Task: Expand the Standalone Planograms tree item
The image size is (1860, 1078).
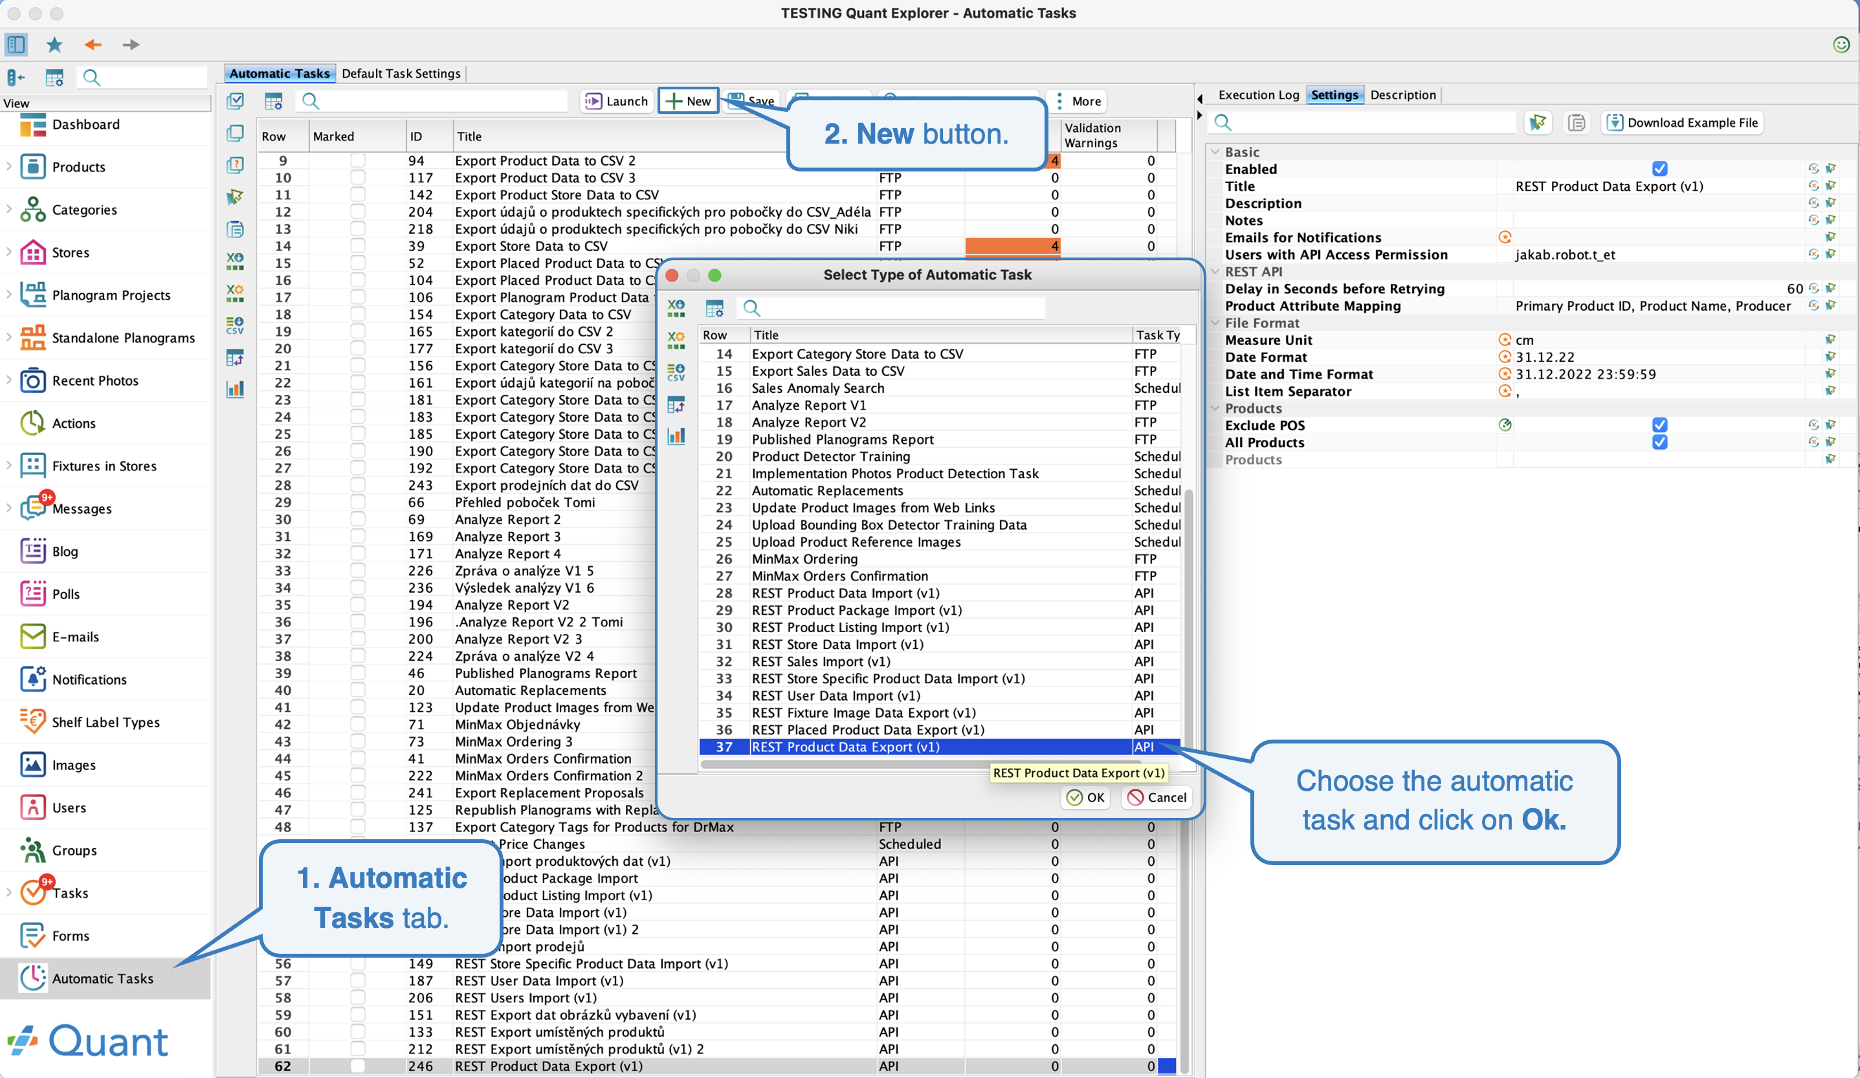Action: pyautogui.click(x=9, y=338)
